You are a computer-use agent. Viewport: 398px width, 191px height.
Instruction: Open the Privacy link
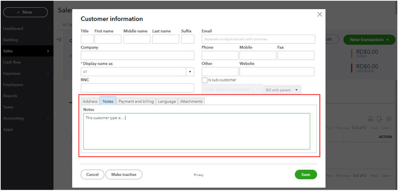tap(199, 175)
